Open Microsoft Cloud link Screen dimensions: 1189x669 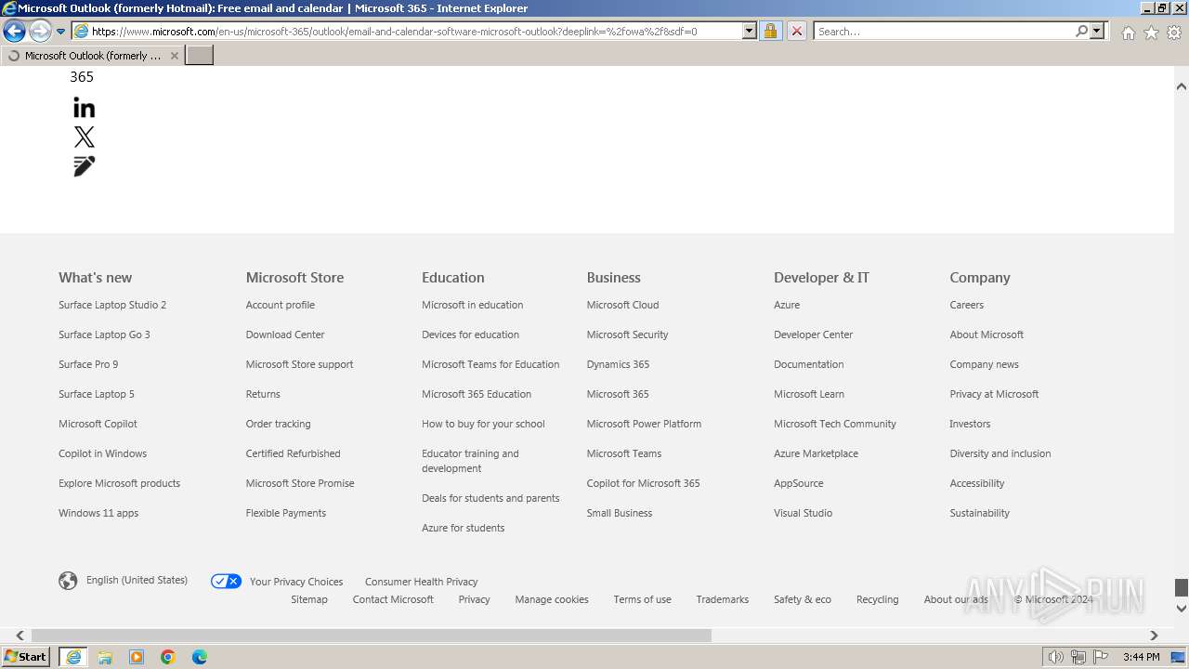click(x=623, y=305)
